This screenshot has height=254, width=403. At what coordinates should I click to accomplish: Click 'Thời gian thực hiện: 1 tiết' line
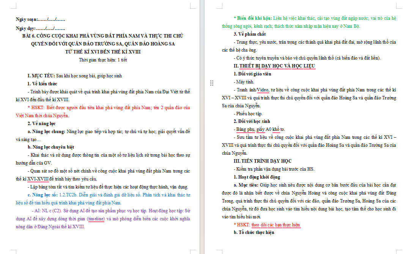(103, 60)
